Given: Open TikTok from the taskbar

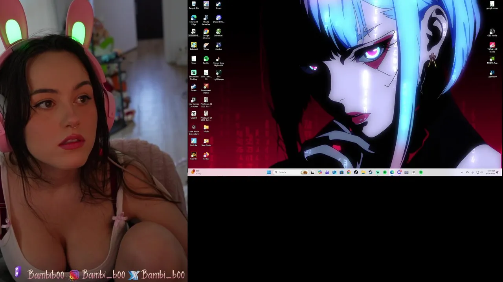Looking at the screenshot, I should [356, 172].
